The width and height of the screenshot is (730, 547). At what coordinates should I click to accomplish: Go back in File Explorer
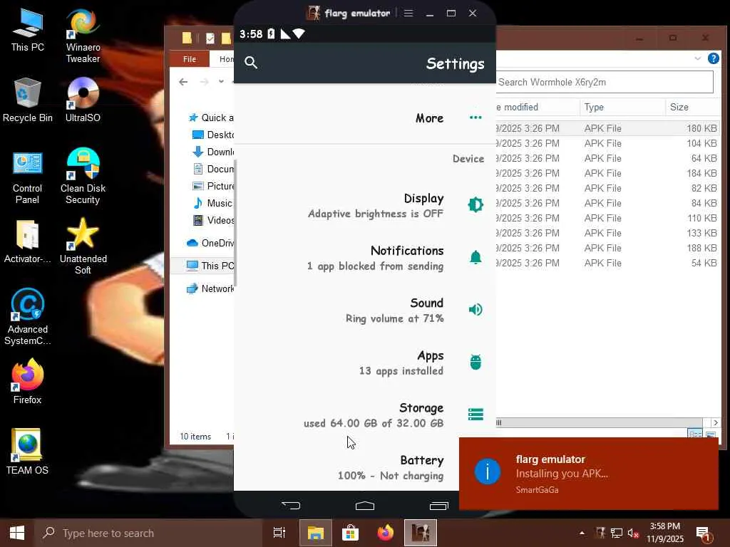click(183, 82)
